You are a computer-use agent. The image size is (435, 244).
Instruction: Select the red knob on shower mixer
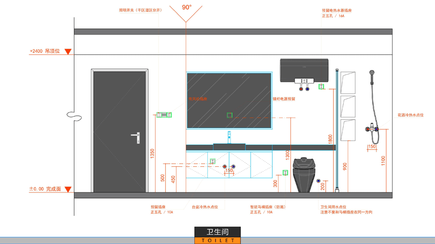pyautogui.click(x=368, y=129)
